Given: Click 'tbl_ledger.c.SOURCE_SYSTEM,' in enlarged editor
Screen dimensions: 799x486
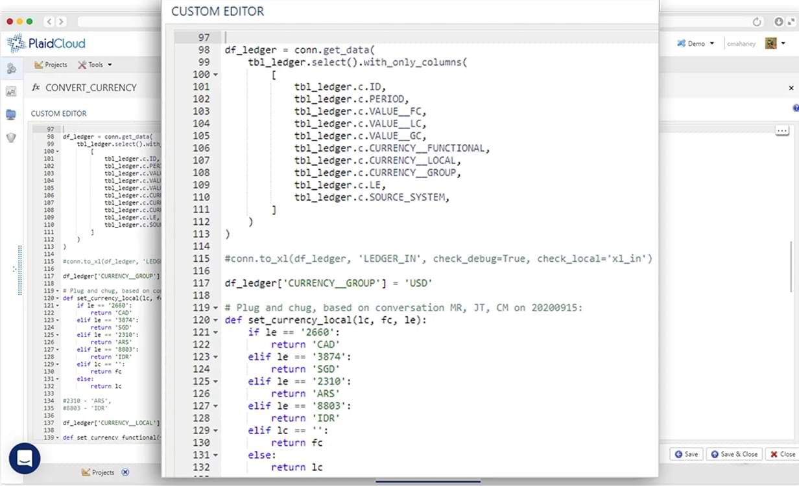Looking at the screenshot, I should (372, 198).
